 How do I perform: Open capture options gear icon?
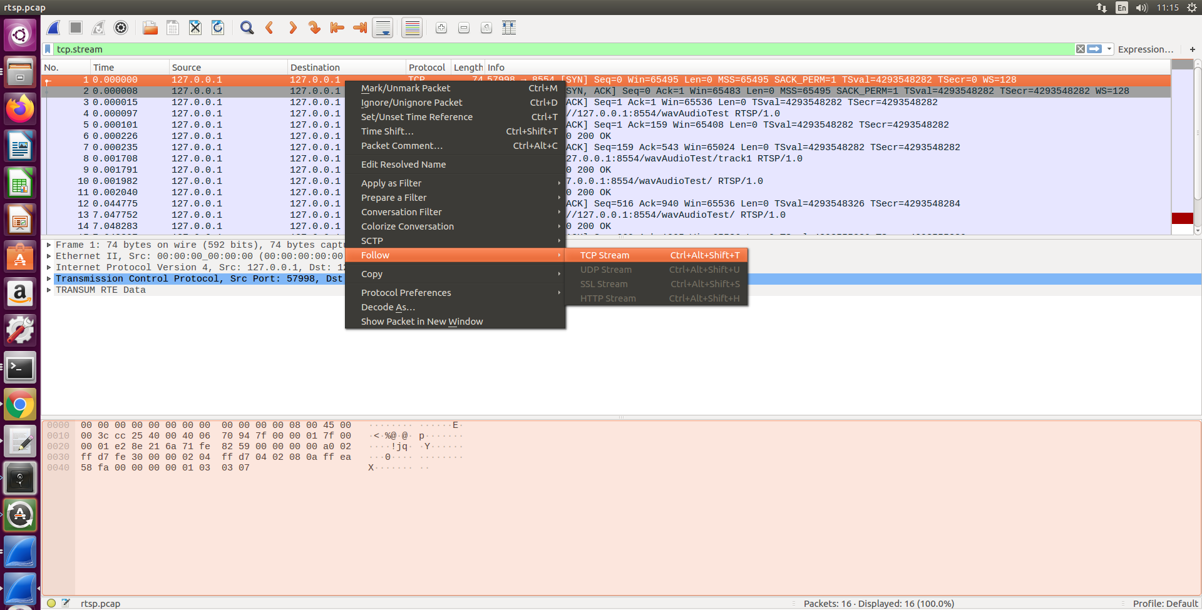[121, 28]
